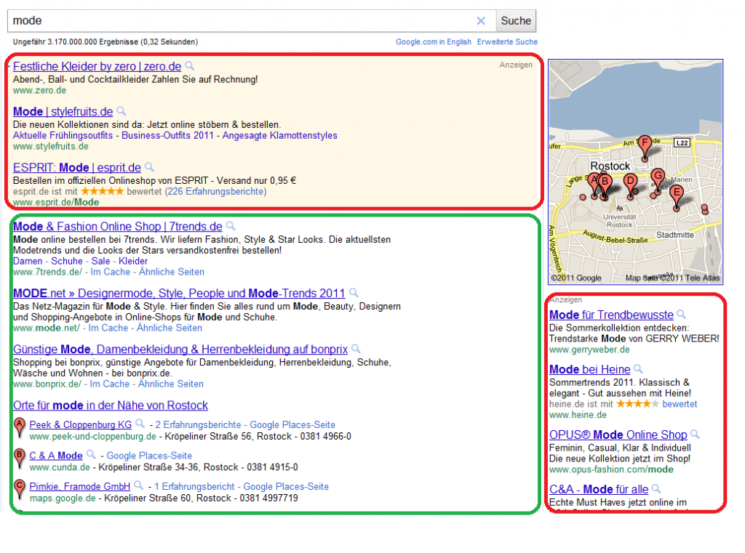Open preview magnifier beside Festliche Kleider by zero

(190, 65)
